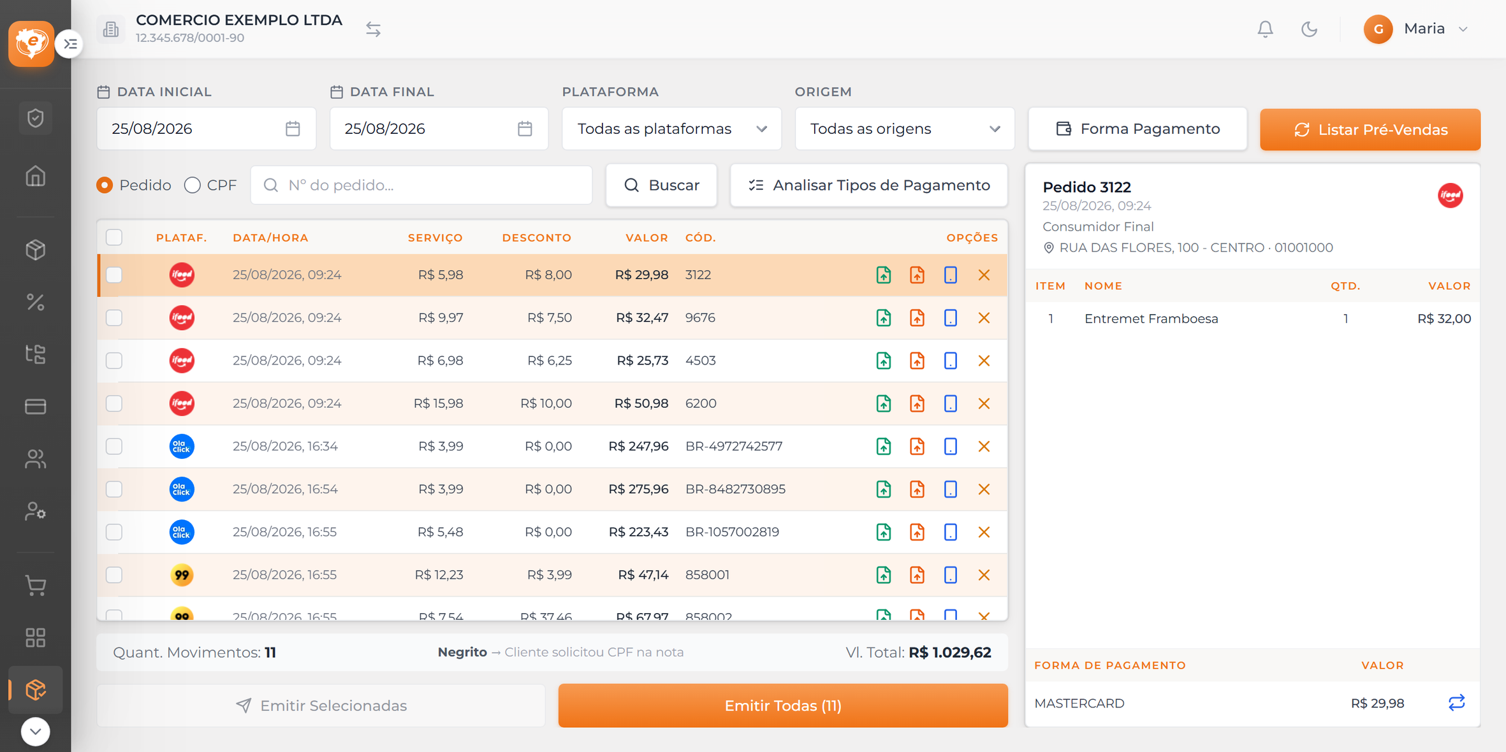Open the products box sidebar icon
The image size is (1506, 752).
(x=35, y=249)
